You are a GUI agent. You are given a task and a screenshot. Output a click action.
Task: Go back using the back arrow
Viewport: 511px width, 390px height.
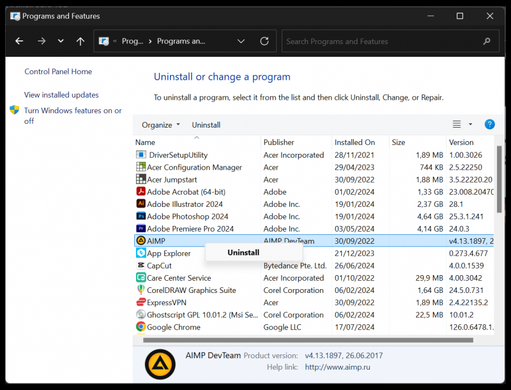tap(19, 41)
